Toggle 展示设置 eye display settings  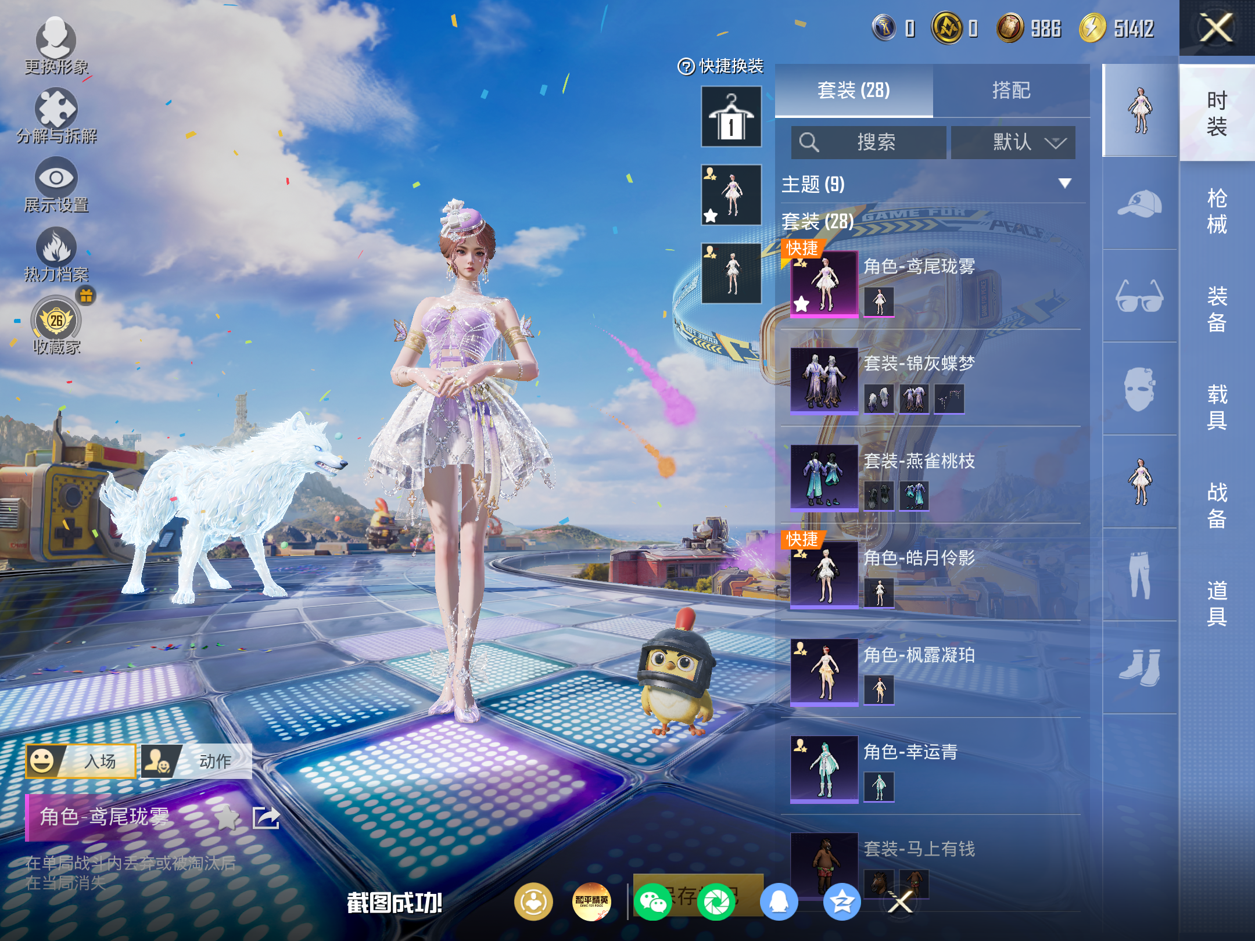pyautogui.click(x=56, y=177)
